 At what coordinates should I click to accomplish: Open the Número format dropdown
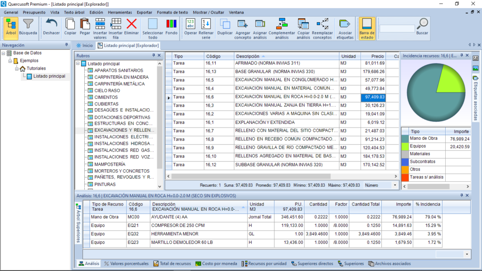click(395, 185)
